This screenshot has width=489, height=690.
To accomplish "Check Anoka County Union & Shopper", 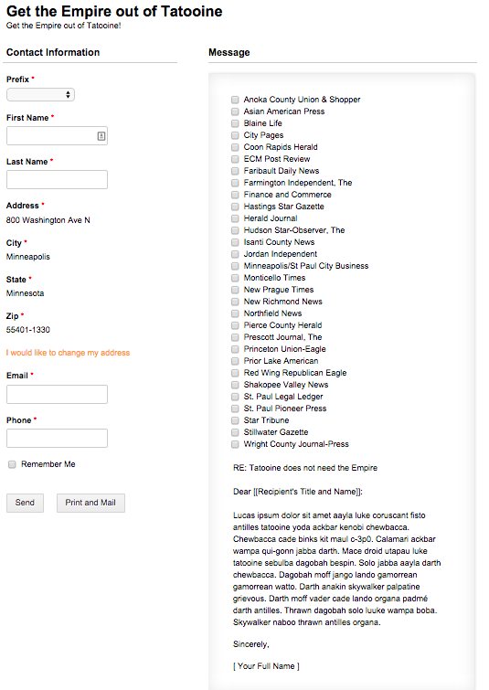I will pyautogui.click(x=235, y=100).
